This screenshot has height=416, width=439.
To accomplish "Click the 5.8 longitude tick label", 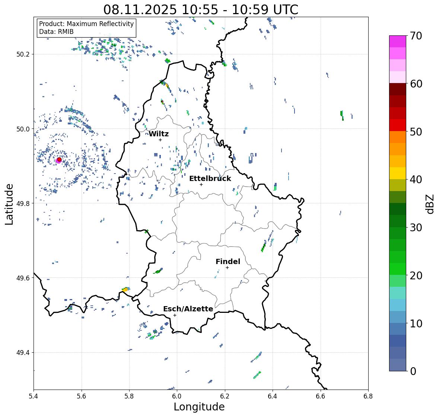I will [129, 396].
